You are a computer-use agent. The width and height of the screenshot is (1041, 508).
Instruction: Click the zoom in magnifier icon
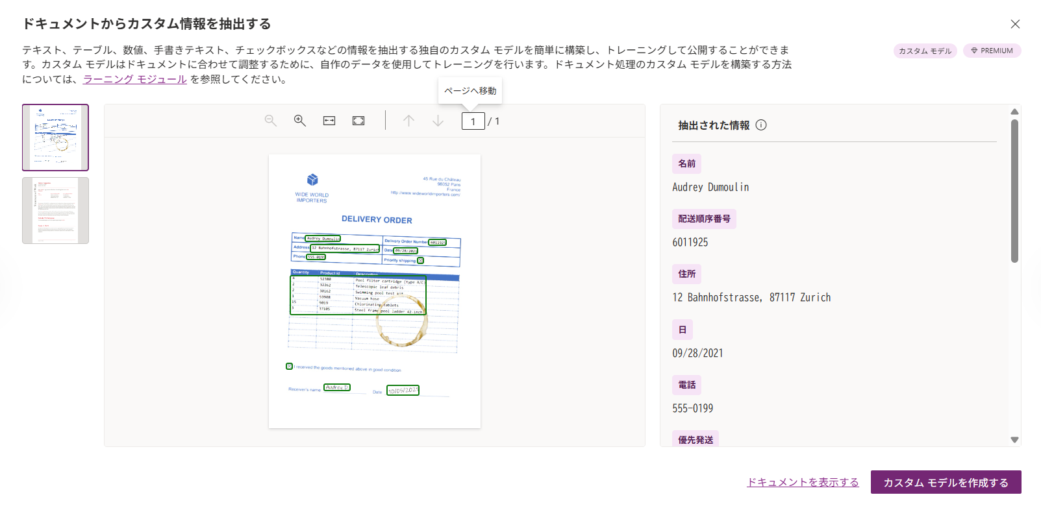300,121
